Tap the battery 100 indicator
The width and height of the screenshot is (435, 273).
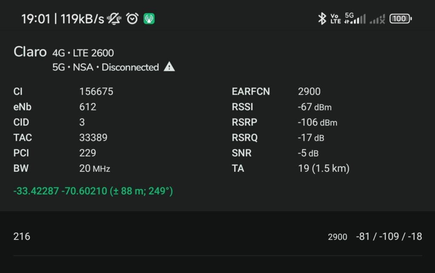click(401, 19)
